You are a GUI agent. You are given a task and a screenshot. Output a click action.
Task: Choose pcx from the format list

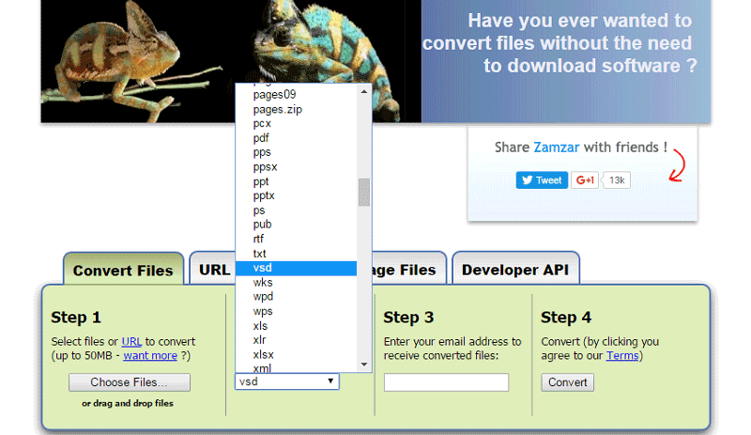click(x=296, y=124)
